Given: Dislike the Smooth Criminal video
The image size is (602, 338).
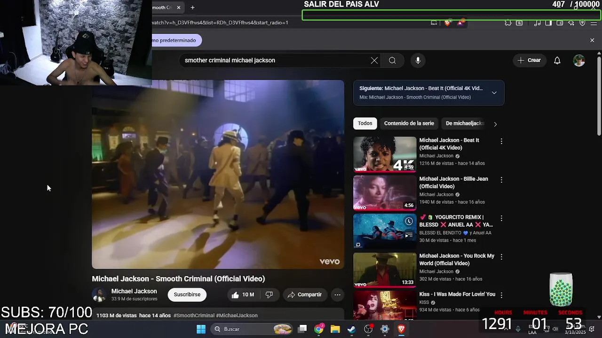Looking at the screenshot, I should [x=269, y=294].
